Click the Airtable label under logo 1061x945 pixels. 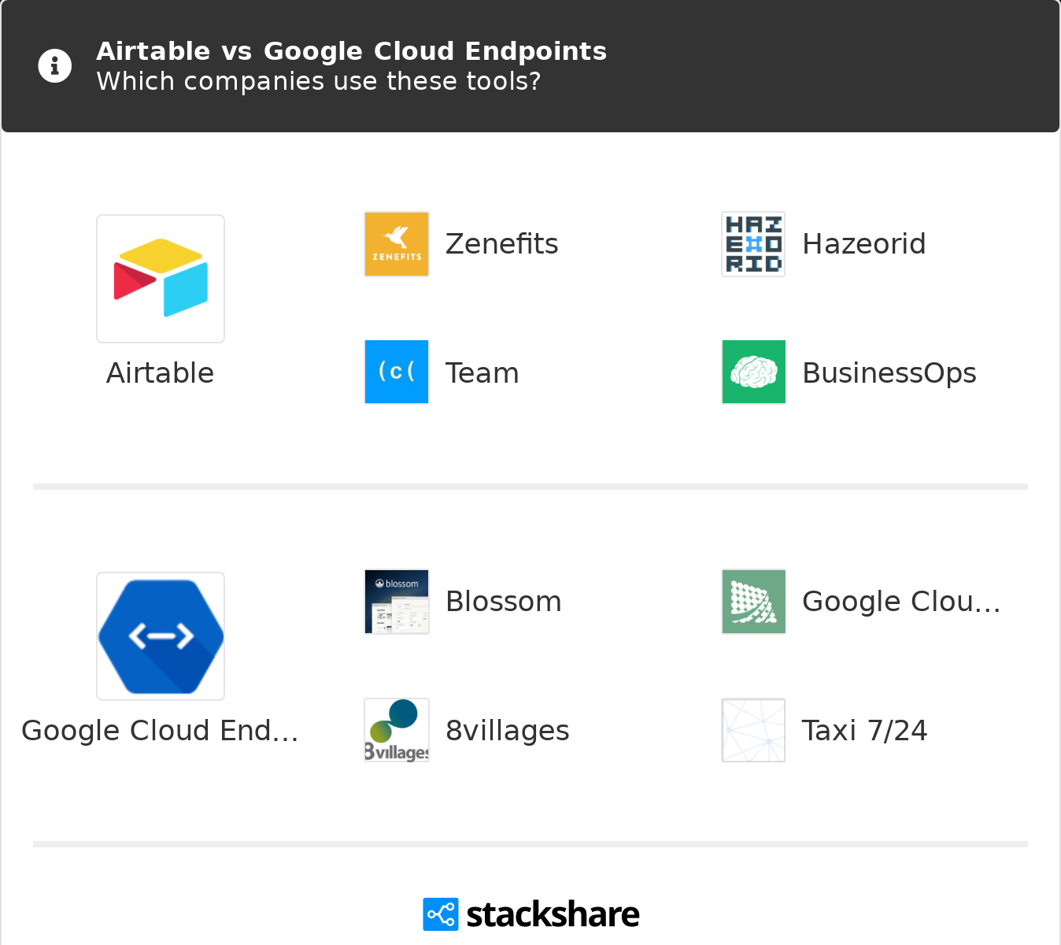coord(160,373)
